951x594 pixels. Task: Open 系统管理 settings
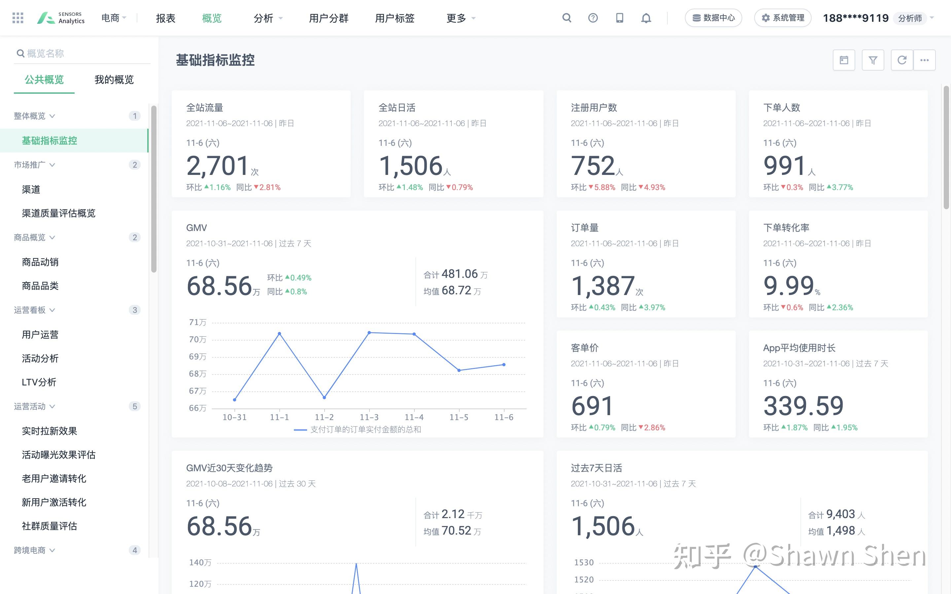coord(782,17)
